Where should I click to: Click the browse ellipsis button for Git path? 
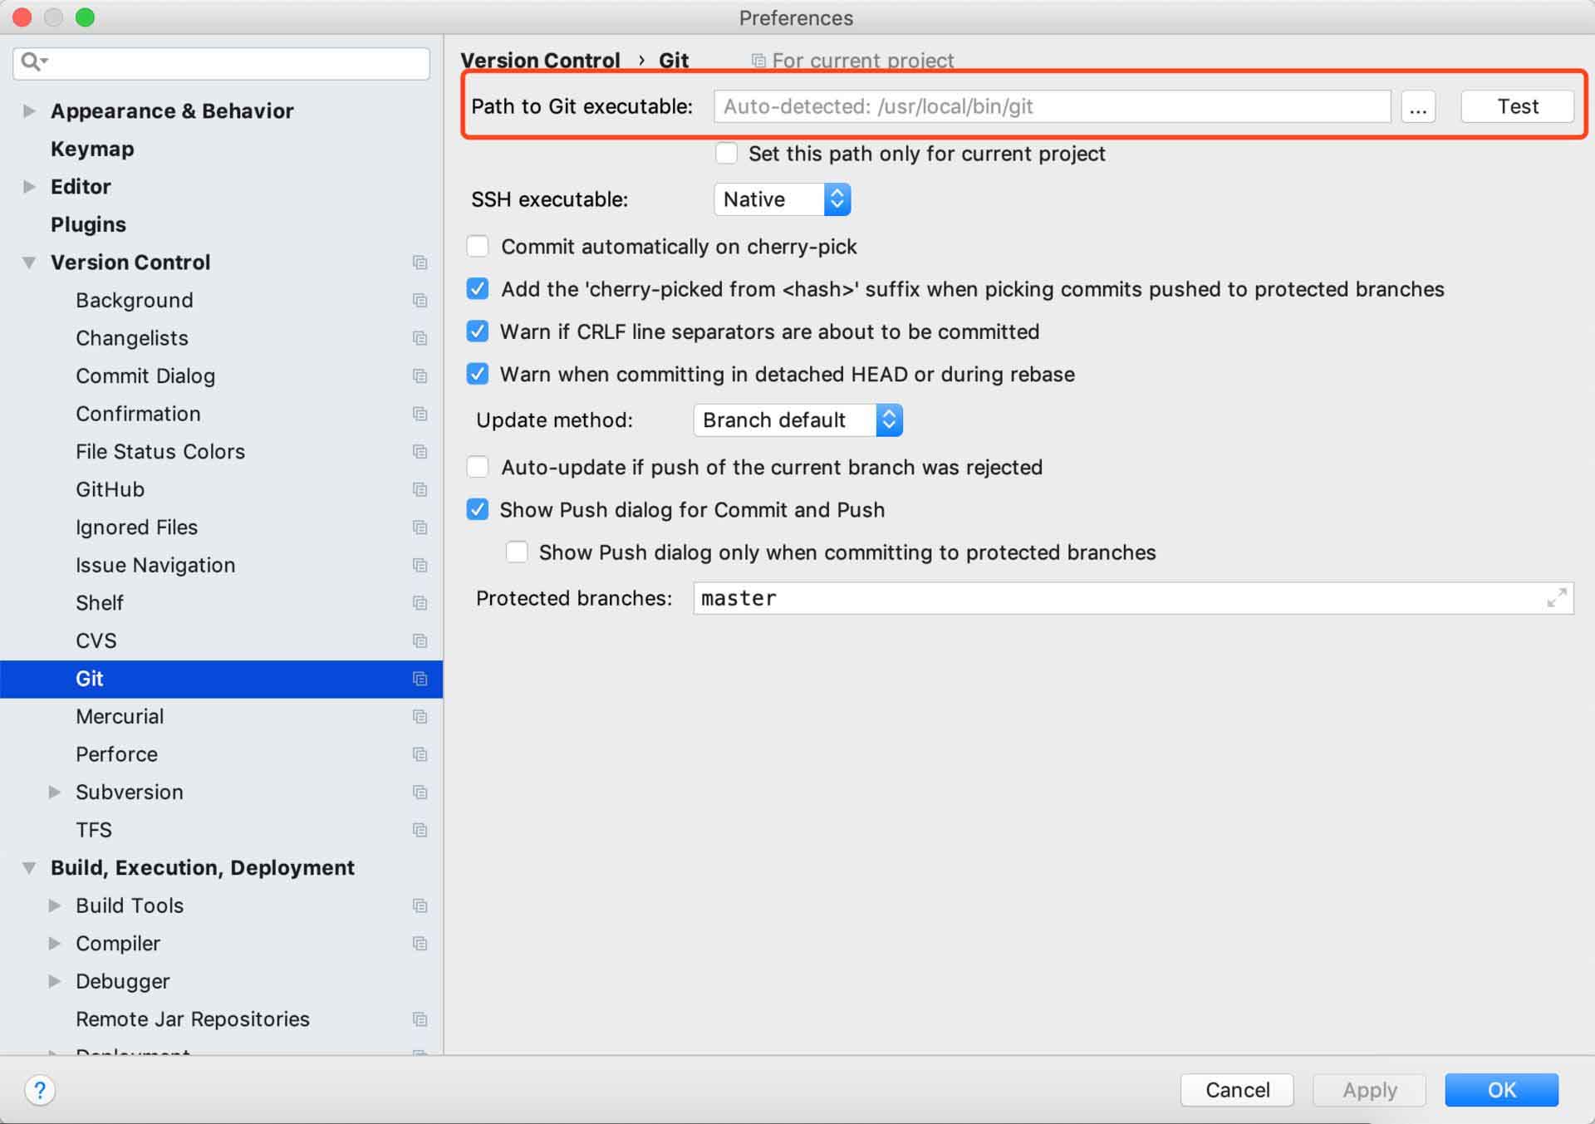coord(1418,106)
